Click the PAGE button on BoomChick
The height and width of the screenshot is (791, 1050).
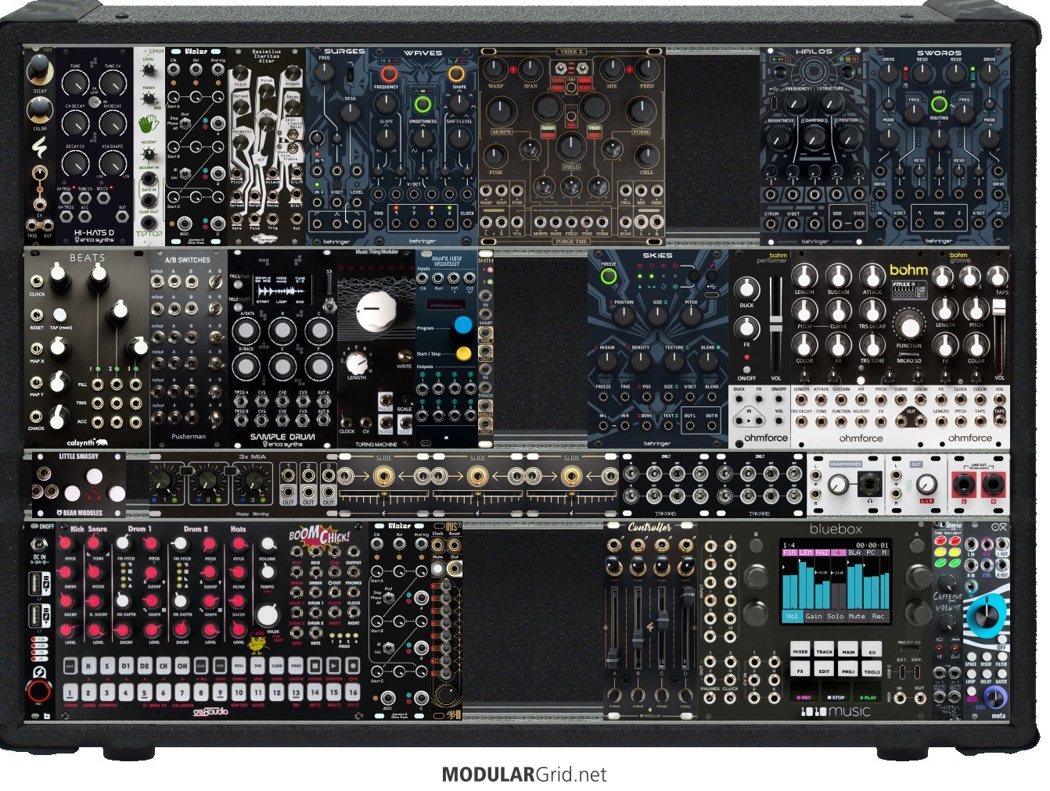point(296,667)
